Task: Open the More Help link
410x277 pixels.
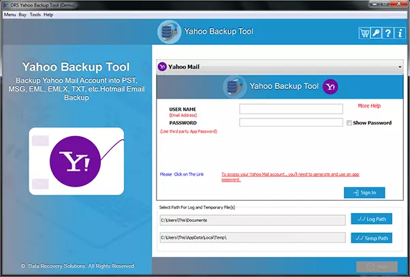Action: coord(369,105)
